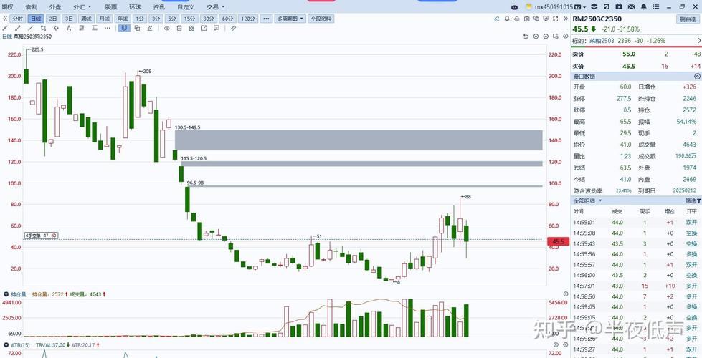Open the 股票 menu tab
The image size is (702, 358).
(109, 6)
